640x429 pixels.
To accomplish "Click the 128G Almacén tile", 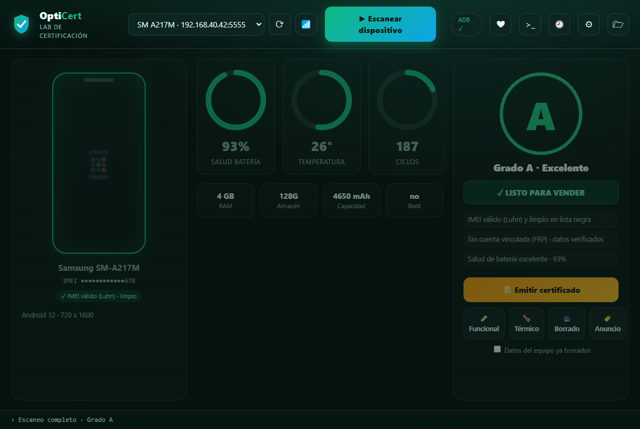I will coord(289,200).
